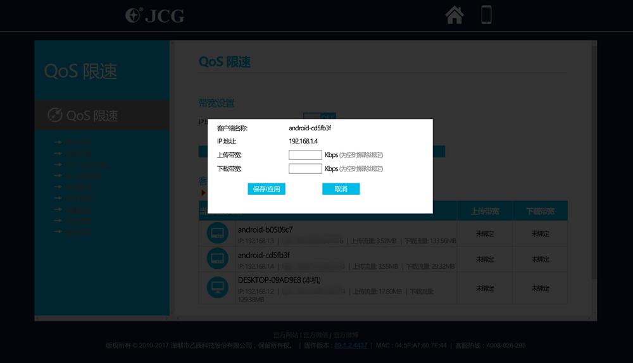Screen dimensions: 633x363
Task: Click download 未绑定 for DESKTOP-09AD9E8
Action: pos(540,288)
